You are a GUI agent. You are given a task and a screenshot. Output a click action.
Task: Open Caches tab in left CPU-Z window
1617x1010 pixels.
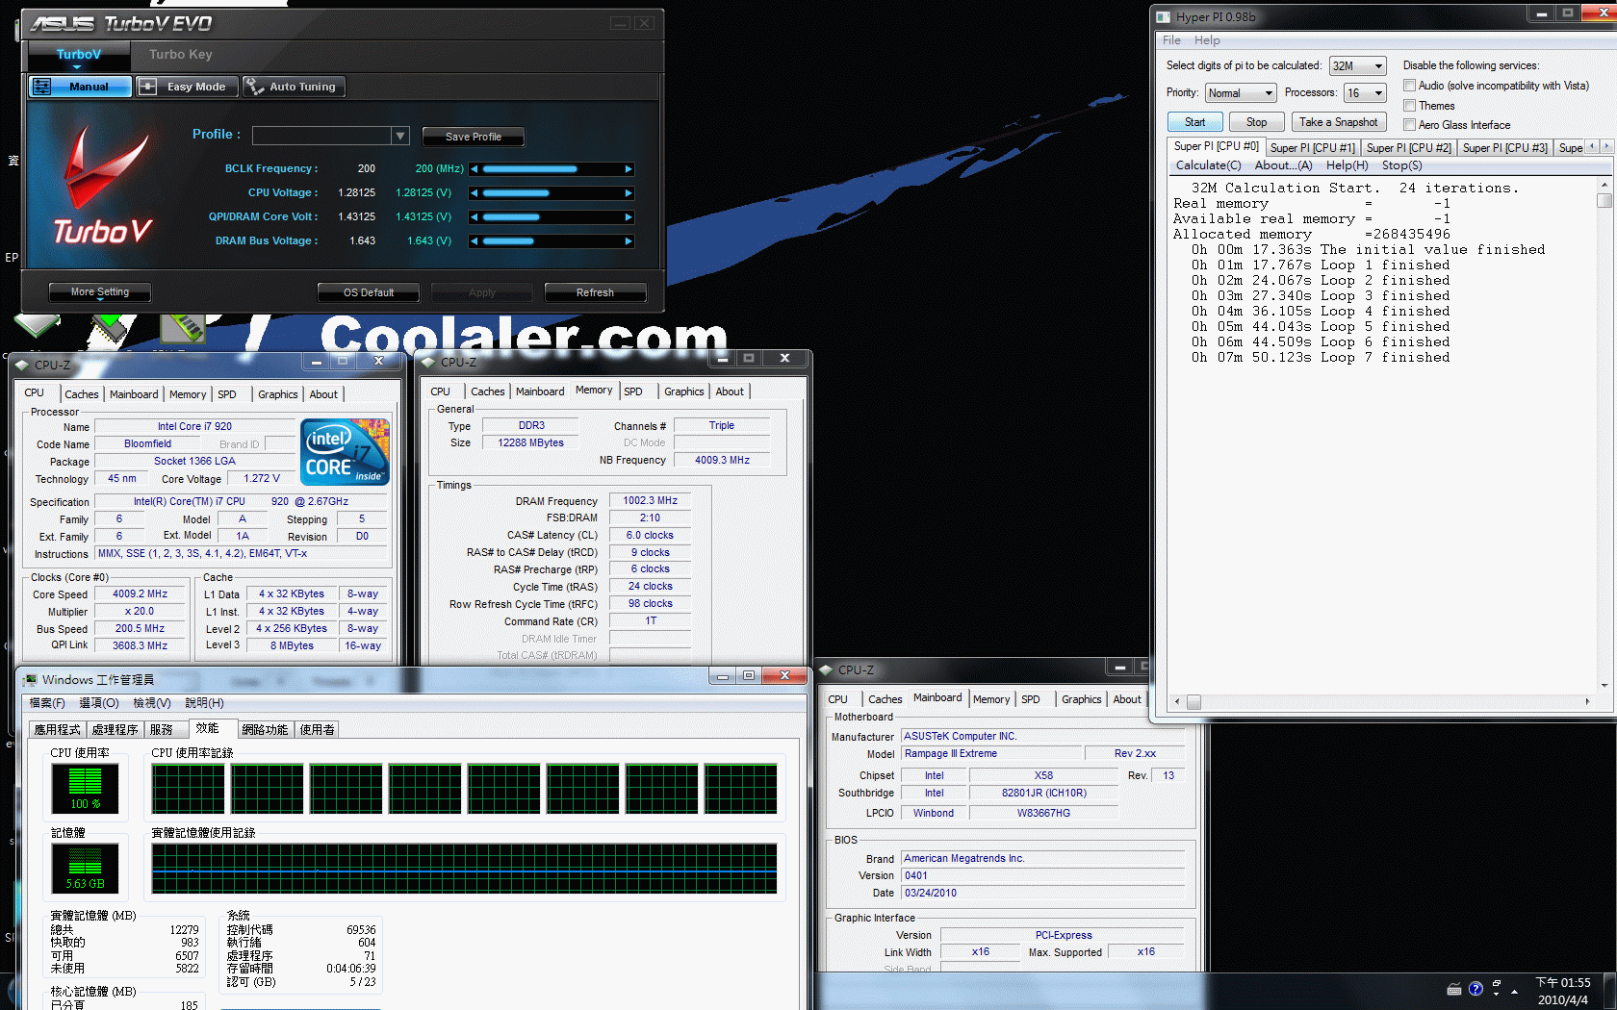(82, 394)
